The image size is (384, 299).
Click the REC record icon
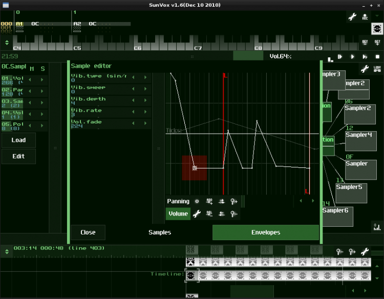tap(365, 17)
